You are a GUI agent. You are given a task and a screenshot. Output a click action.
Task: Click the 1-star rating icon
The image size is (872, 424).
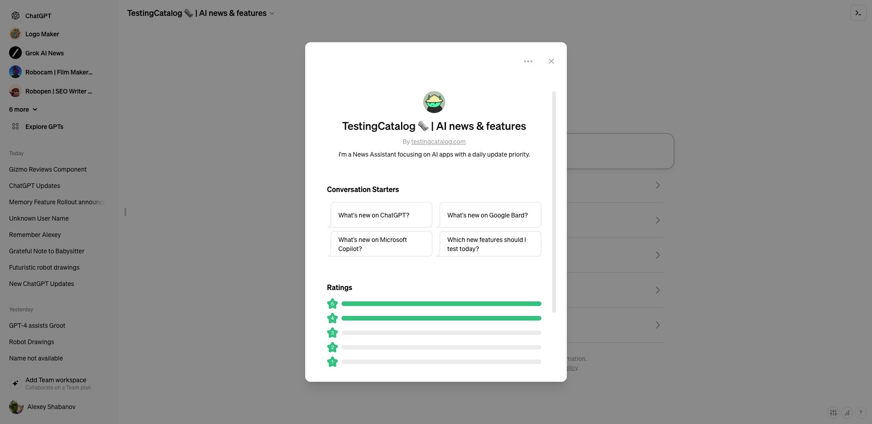(332, 362)
